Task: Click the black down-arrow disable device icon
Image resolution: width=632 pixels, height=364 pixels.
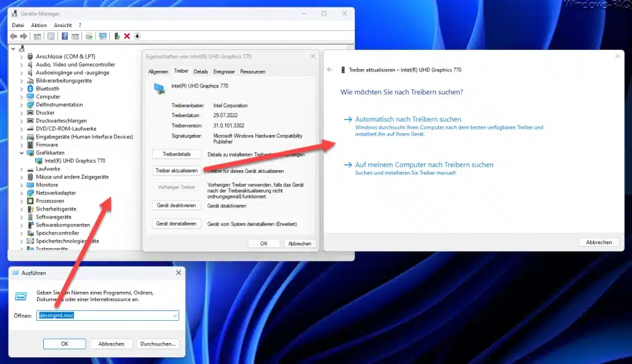Action: click(x=137, y=36)
